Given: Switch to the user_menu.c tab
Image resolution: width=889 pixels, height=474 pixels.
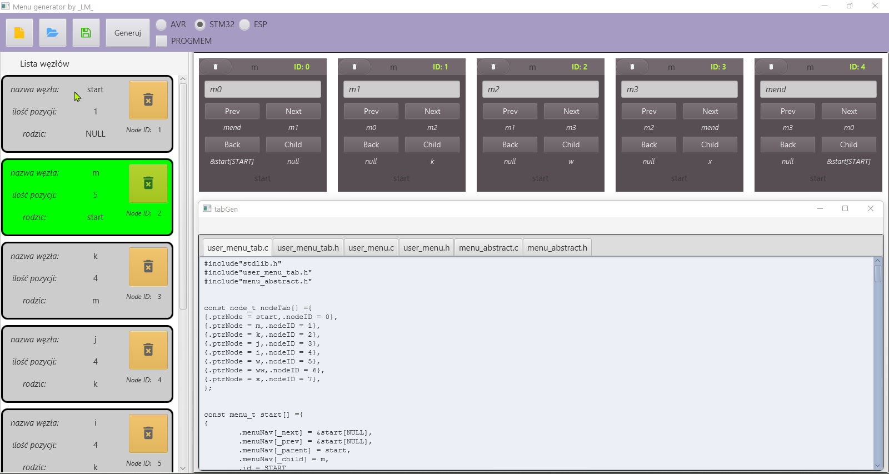Looking at the screenshot, I should pos(371,248).
